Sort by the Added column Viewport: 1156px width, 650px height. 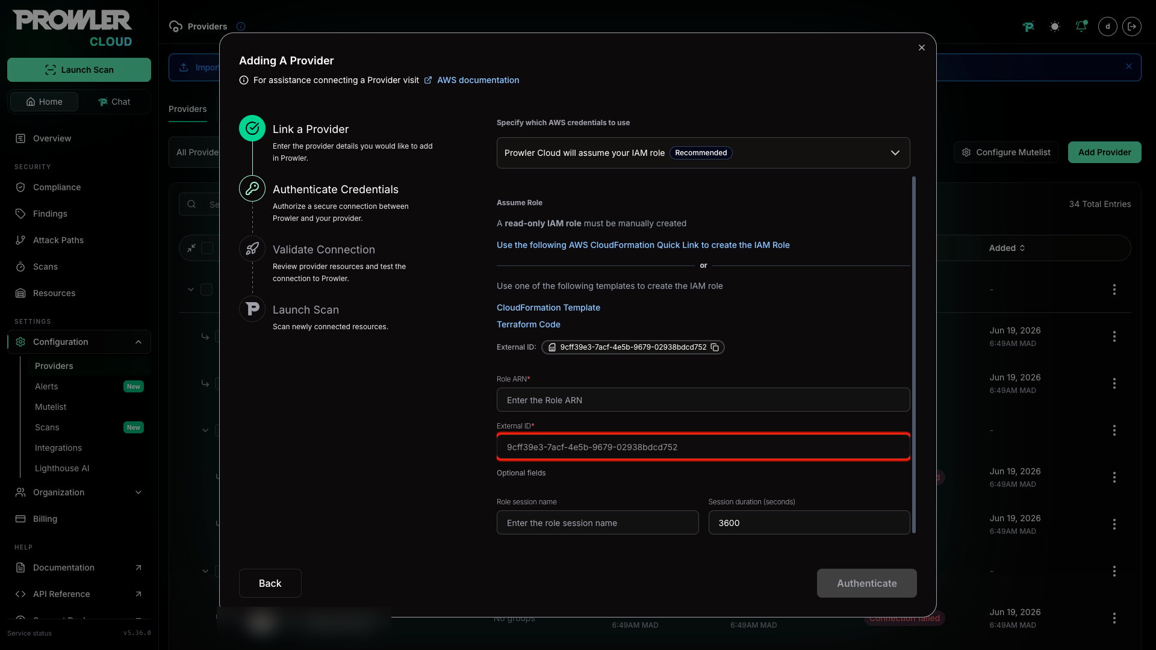click(x=1007, y=248)
